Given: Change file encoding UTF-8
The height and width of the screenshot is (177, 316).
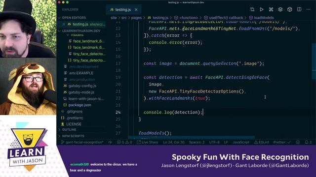Looking at the screenshot, I should [x=214, y=142].
